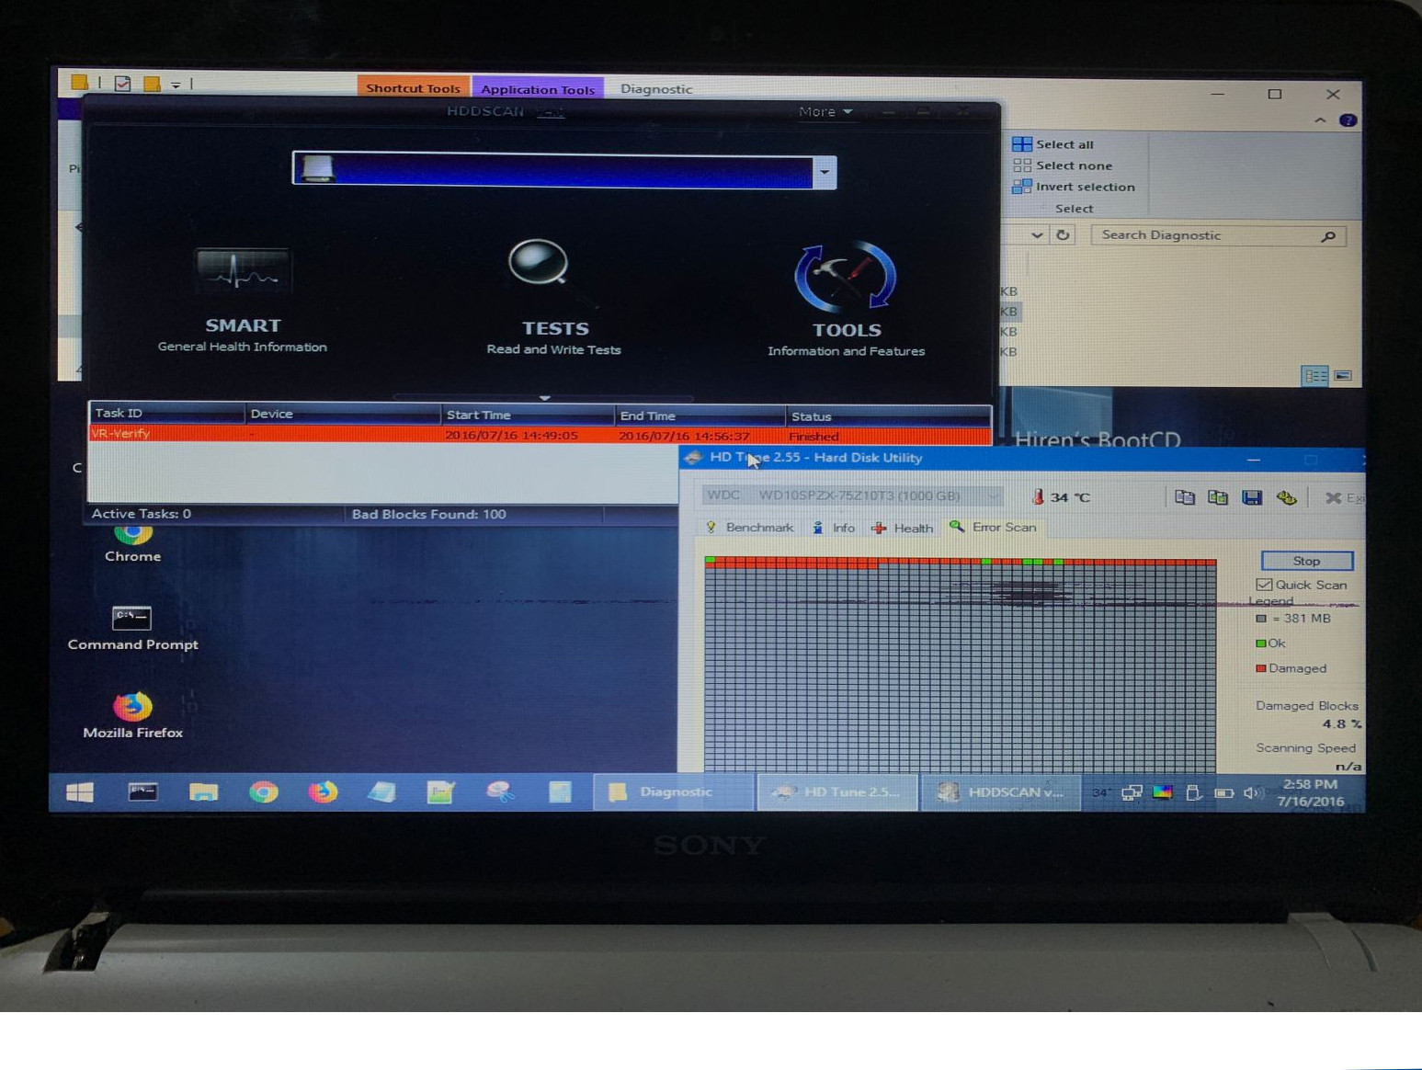Click the Task ID column header

point(166,414)
